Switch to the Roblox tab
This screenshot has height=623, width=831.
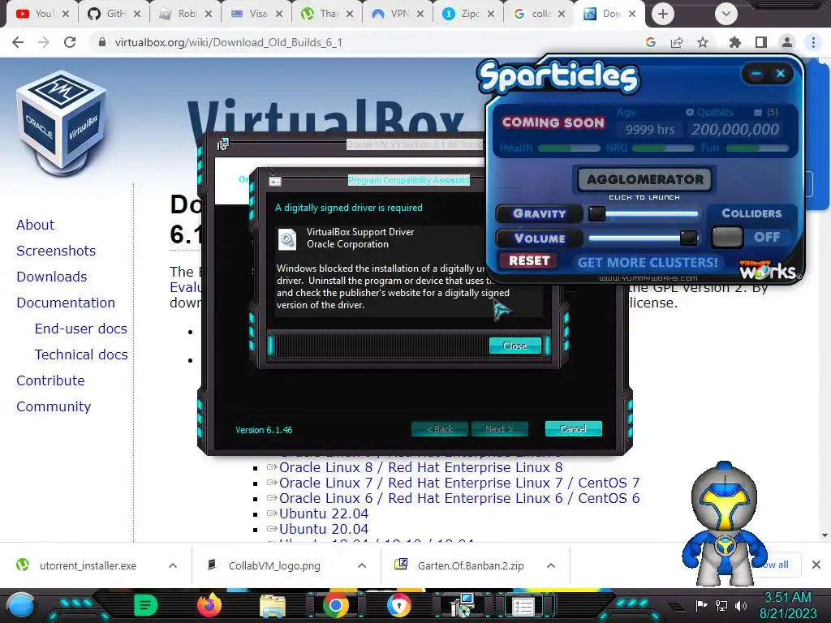point(186,14)
